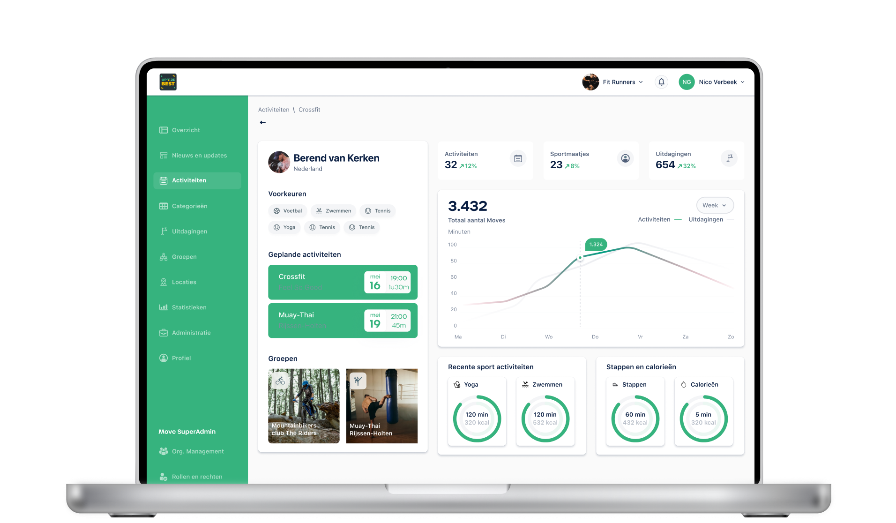Click the calendar icon in Activiteiten card
The image size is (896, 523).
tap(518, 158)
